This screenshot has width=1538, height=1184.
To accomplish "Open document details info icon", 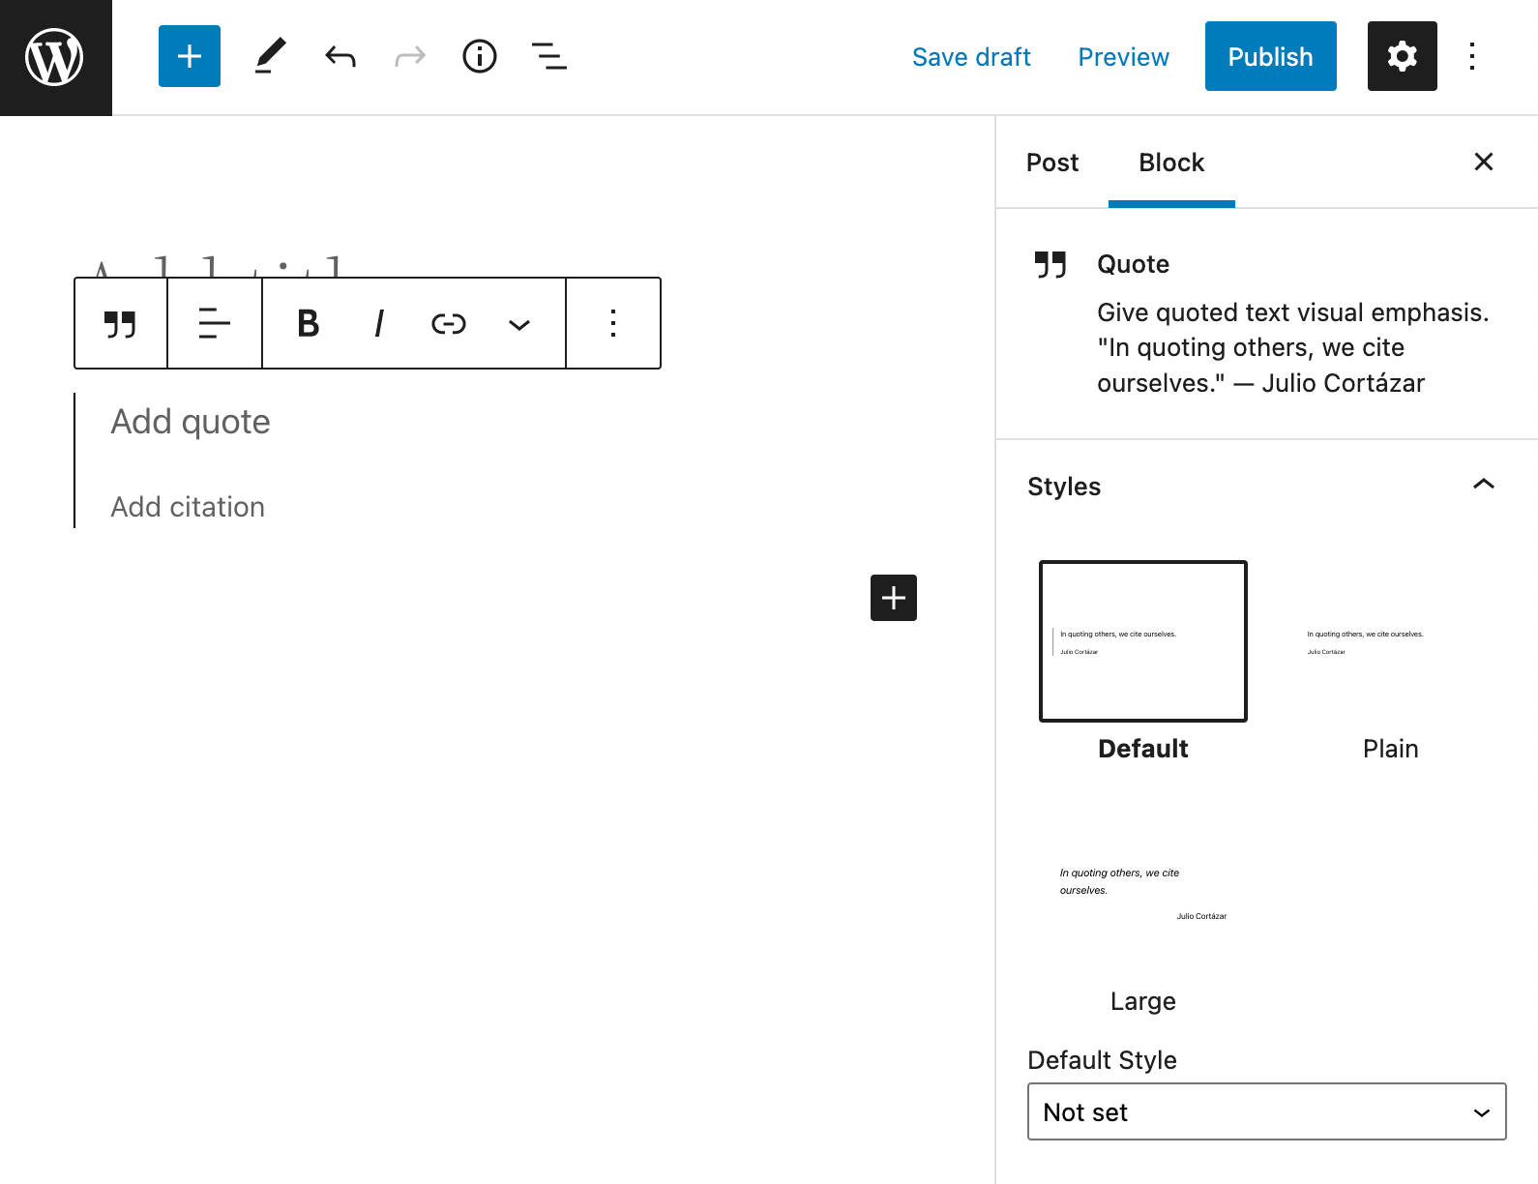I will [x=480, y=57].
